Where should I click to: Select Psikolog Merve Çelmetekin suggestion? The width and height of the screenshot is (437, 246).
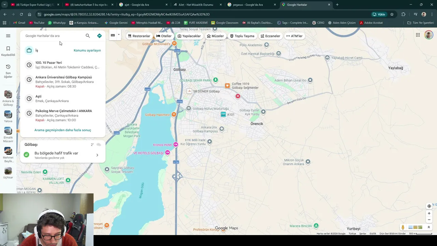tap(63, 115)
